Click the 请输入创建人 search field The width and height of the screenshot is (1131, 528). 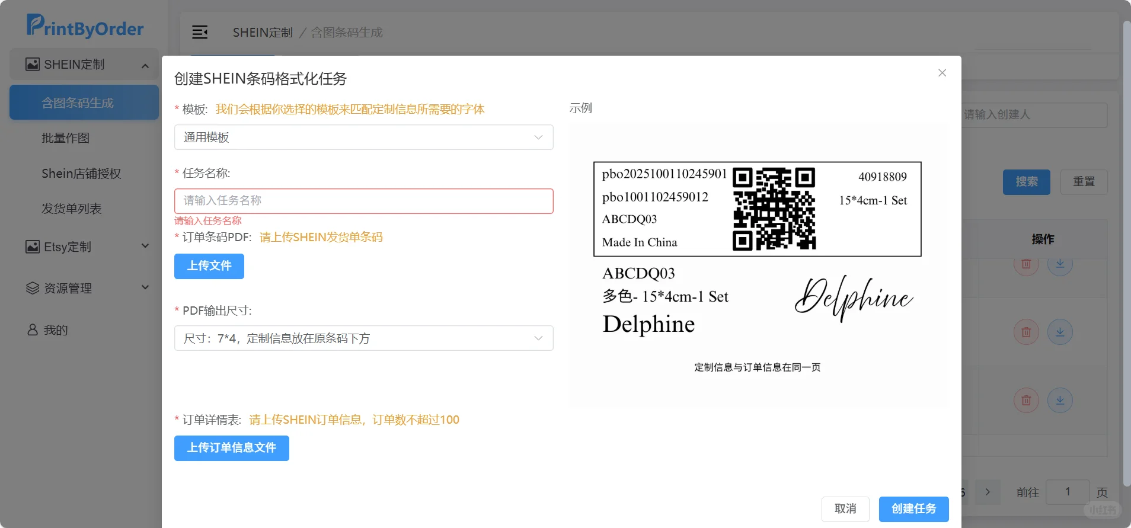[1034, 114]
